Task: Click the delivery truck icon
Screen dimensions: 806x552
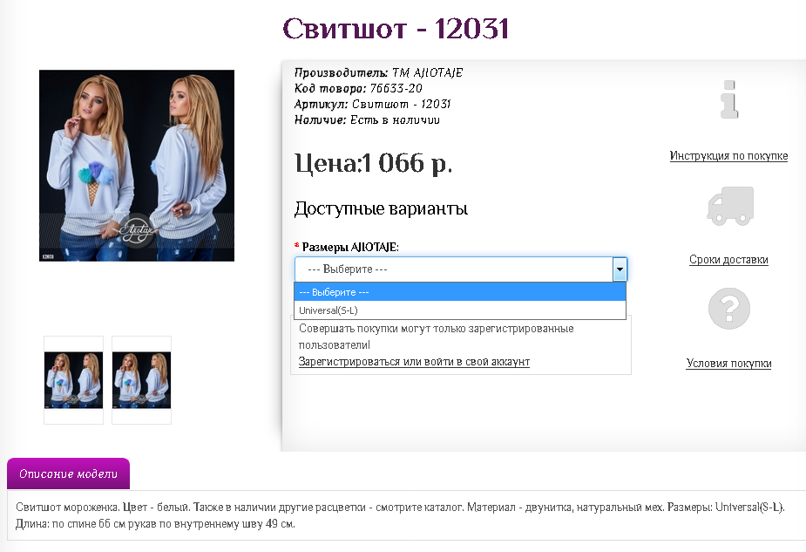Action: [730, 206]
